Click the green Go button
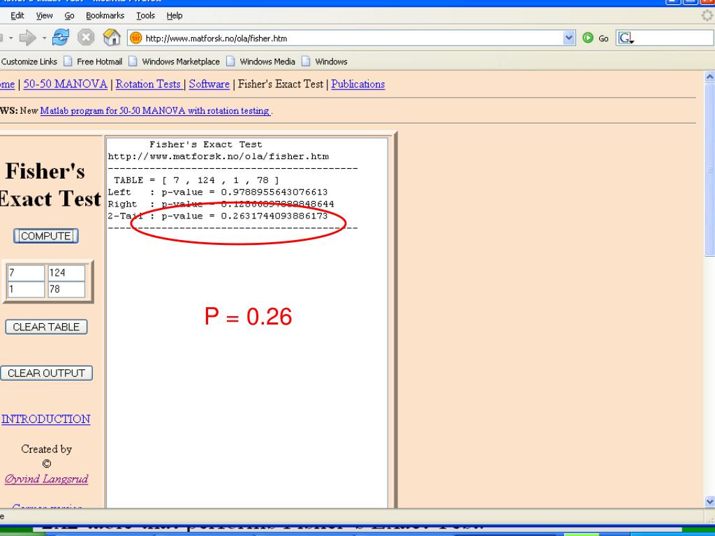 click(596, 38)
